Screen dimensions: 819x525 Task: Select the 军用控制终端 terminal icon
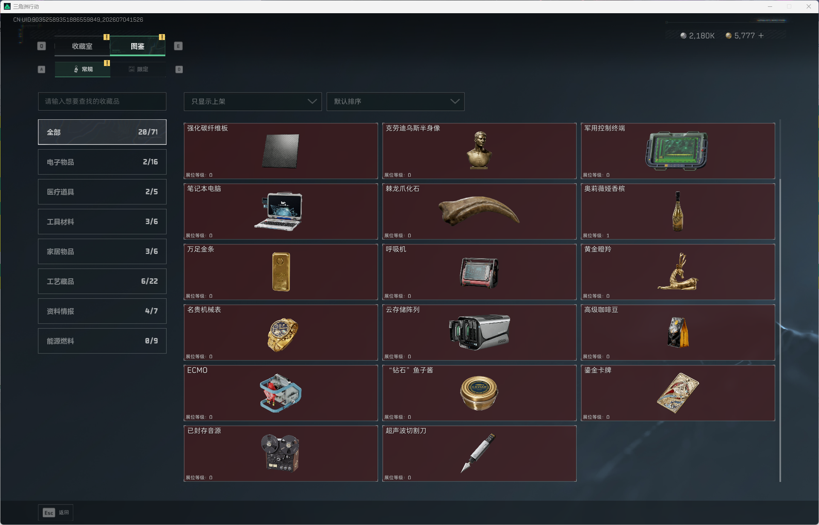[676, 151]
